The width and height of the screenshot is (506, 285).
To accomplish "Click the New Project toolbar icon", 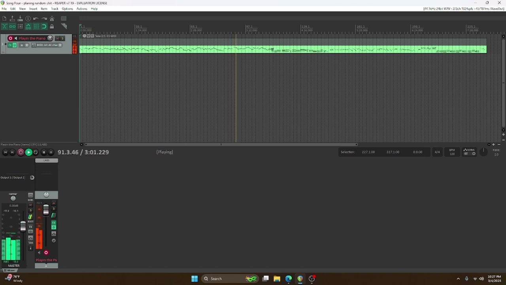I will click(x=4, y=19).
